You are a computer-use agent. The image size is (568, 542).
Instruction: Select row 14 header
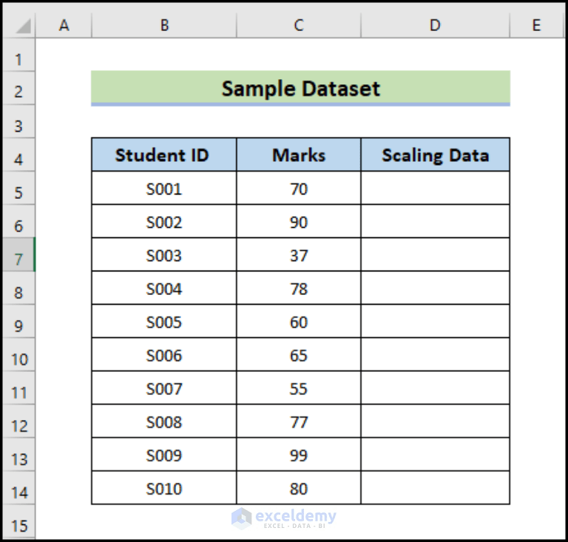coord(19,488)
